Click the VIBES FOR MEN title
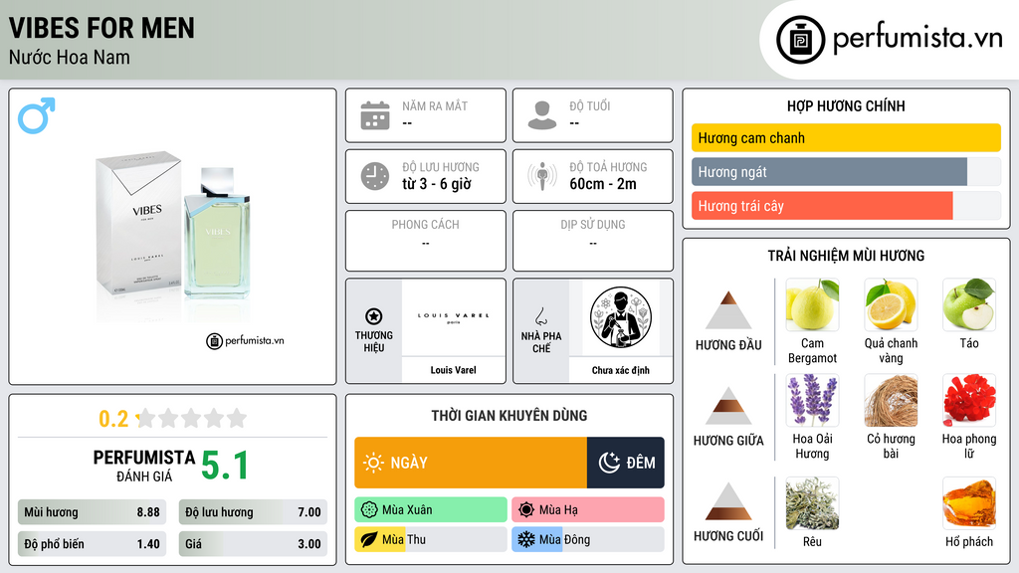The image size is (1019, 573). 102,28
